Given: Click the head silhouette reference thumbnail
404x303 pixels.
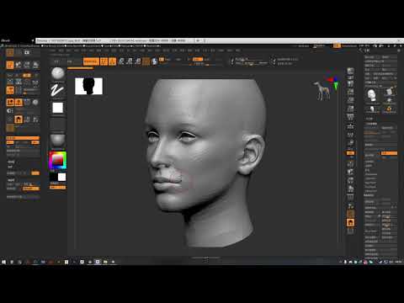Looking at the screenshot, I should coord(88,86).
